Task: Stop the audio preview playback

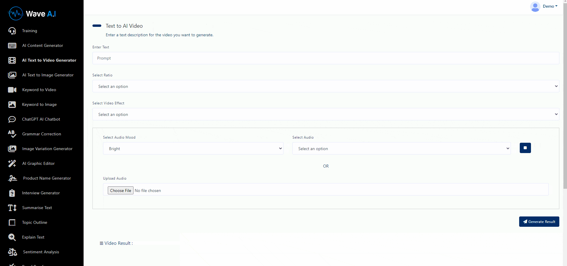Action: (x=525, y=148)
